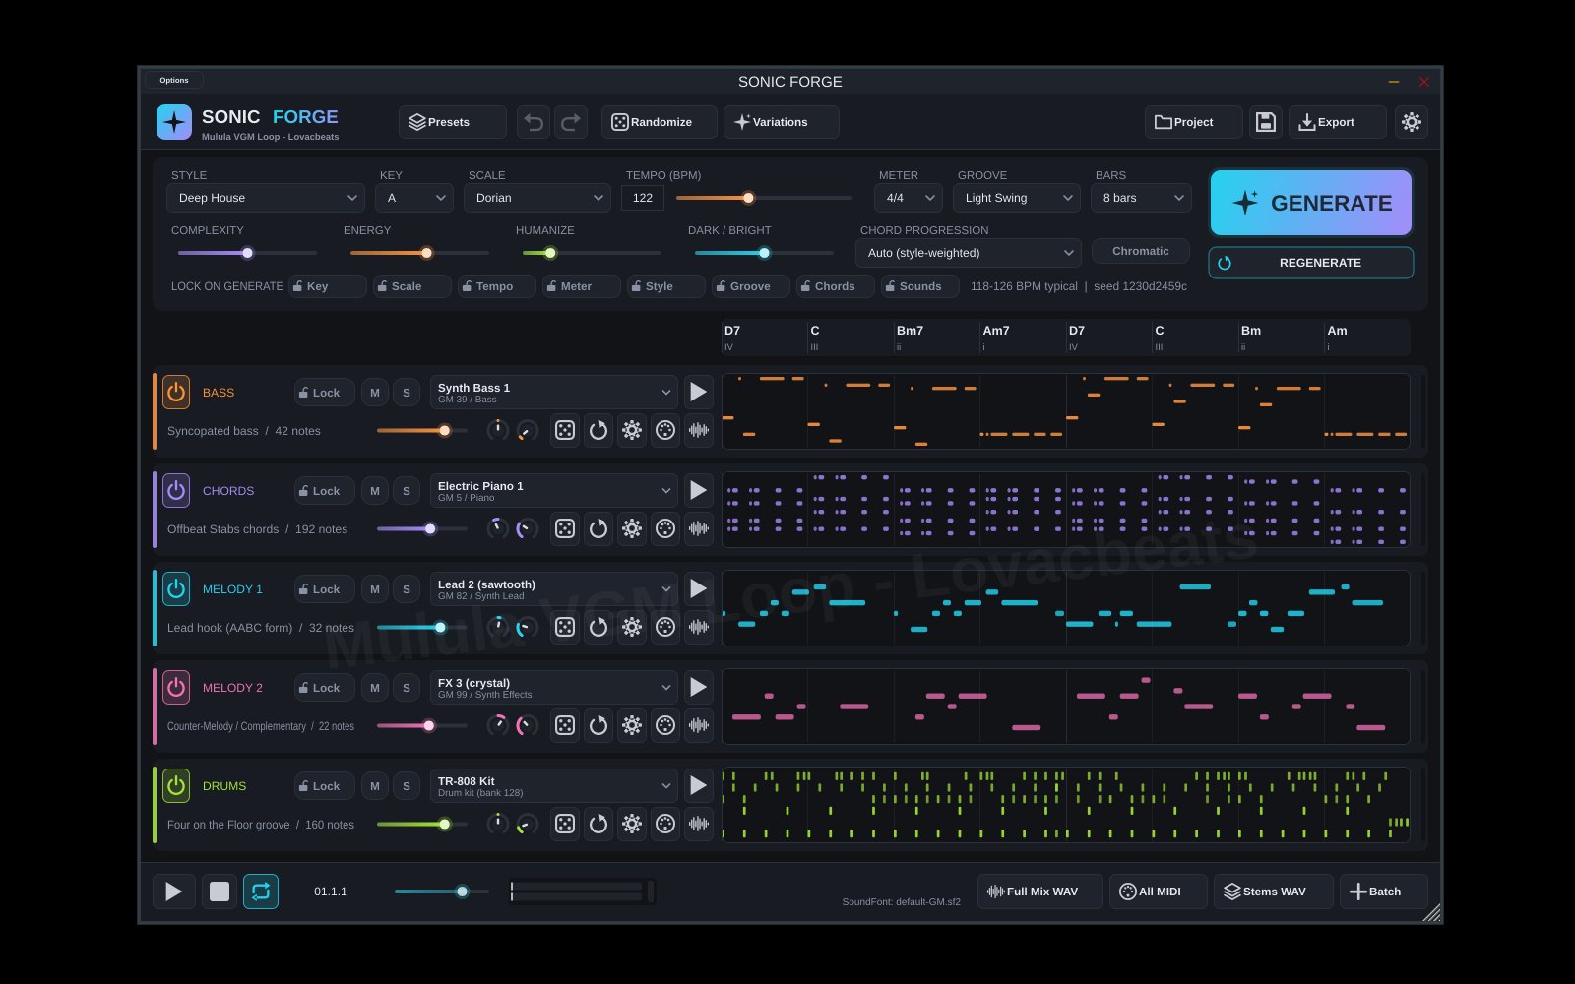
Task: Export MELODY 2 MIDI with its palette icon
Action: pyautogui.click(x=665, y=725)
